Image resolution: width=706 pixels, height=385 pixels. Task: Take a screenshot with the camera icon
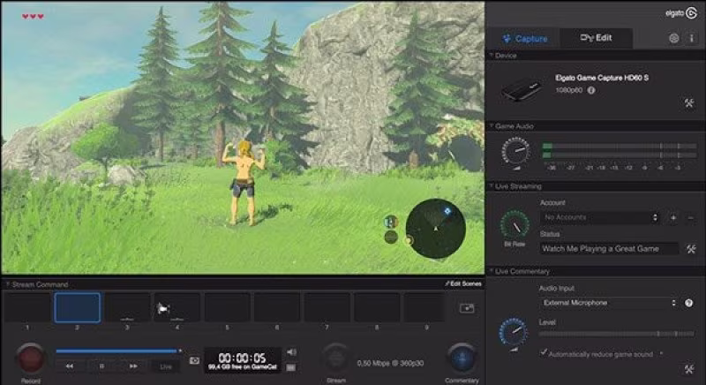point(194,360)
